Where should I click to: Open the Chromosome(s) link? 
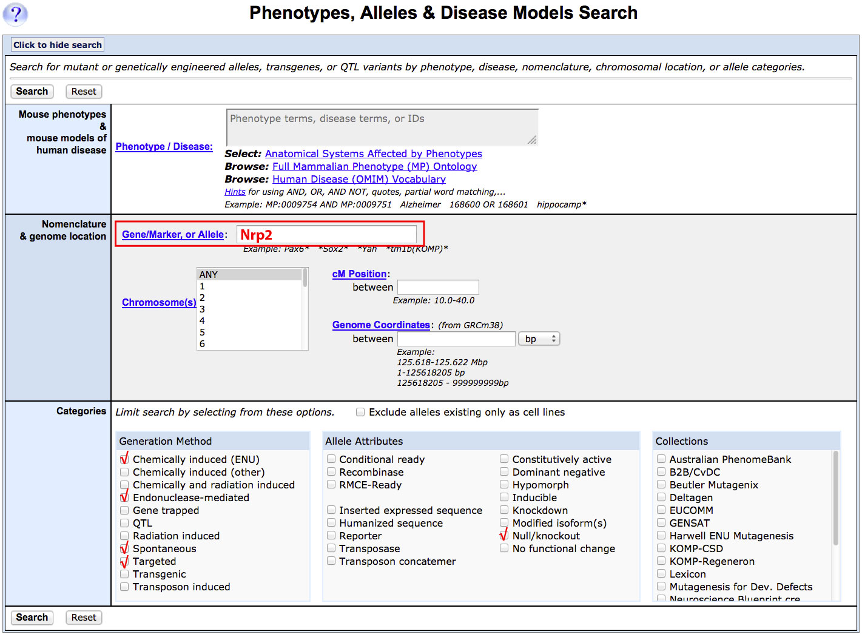(x=159, y=303)
